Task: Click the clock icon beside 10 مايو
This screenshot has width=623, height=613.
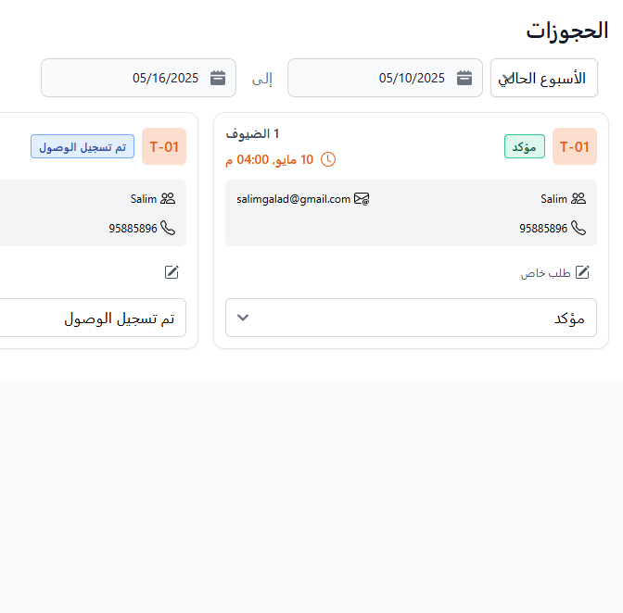Action: (x=328, y=159)
